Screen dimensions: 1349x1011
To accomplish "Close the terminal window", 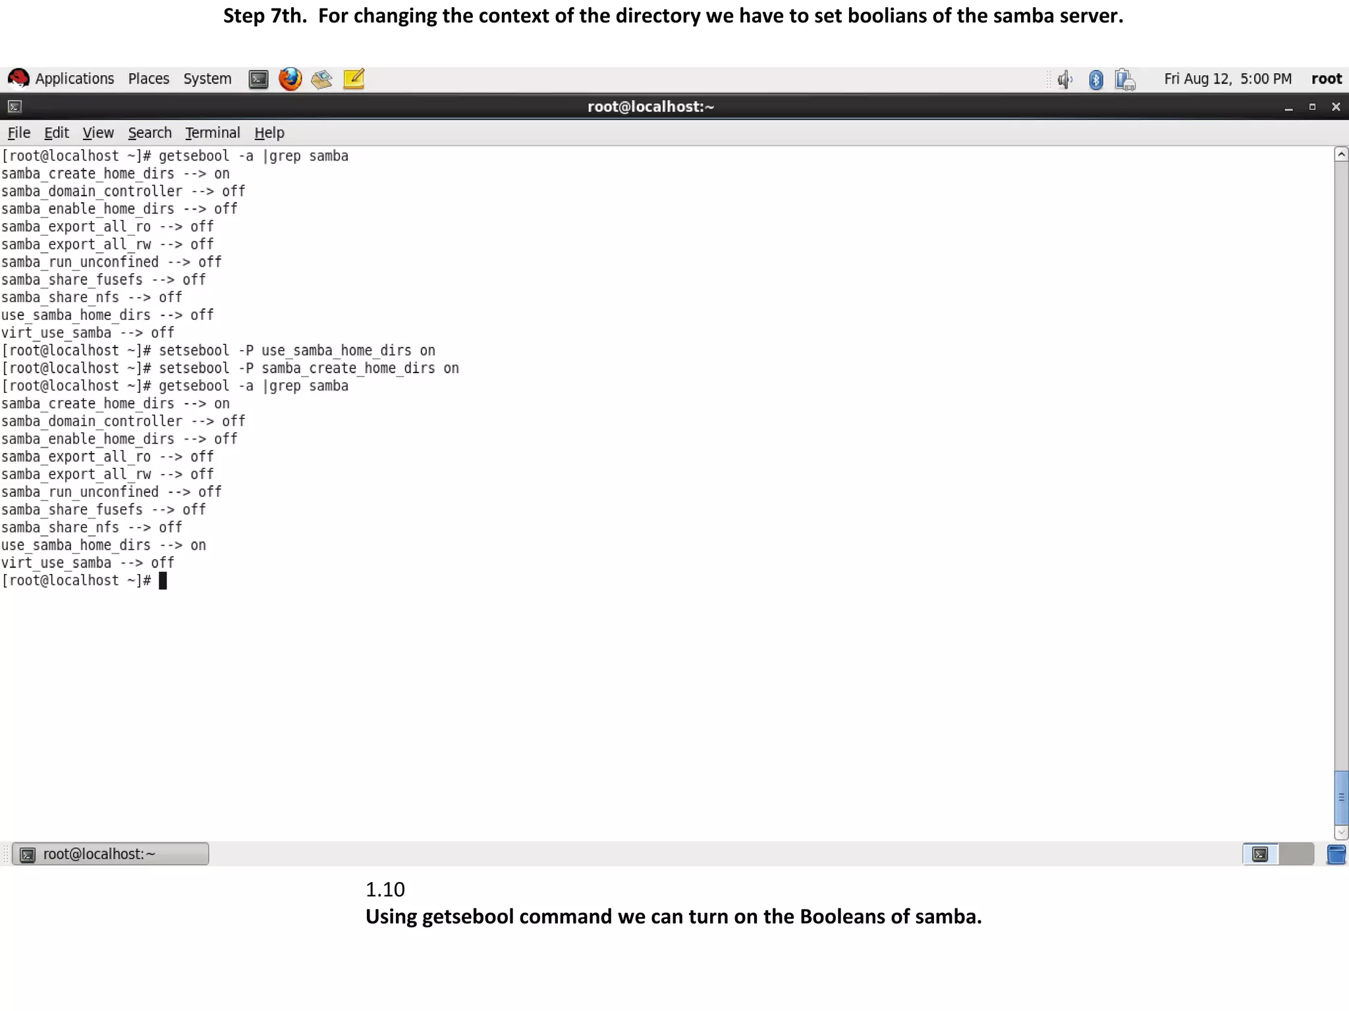I will pos(1336,107).
